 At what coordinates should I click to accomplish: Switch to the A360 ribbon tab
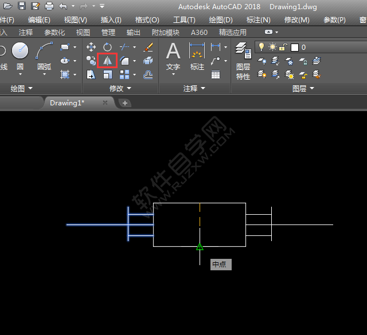click(x=199, y=32)
